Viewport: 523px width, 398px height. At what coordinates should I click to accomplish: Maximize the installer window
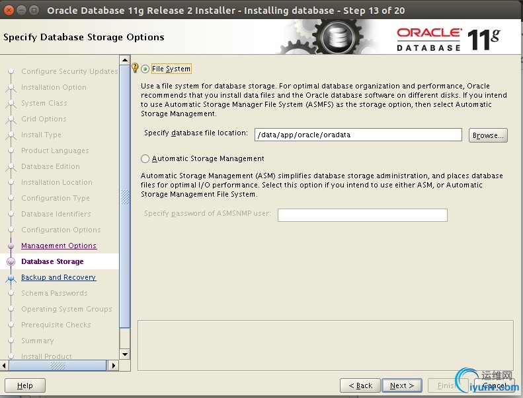click(x=34, y=11)
